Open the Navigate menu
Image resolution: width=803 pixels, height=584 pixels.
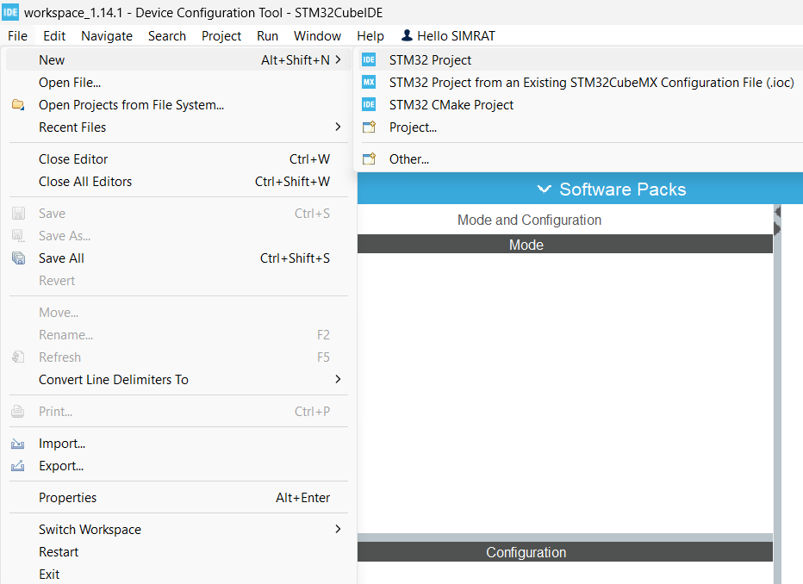pos(107,36)
